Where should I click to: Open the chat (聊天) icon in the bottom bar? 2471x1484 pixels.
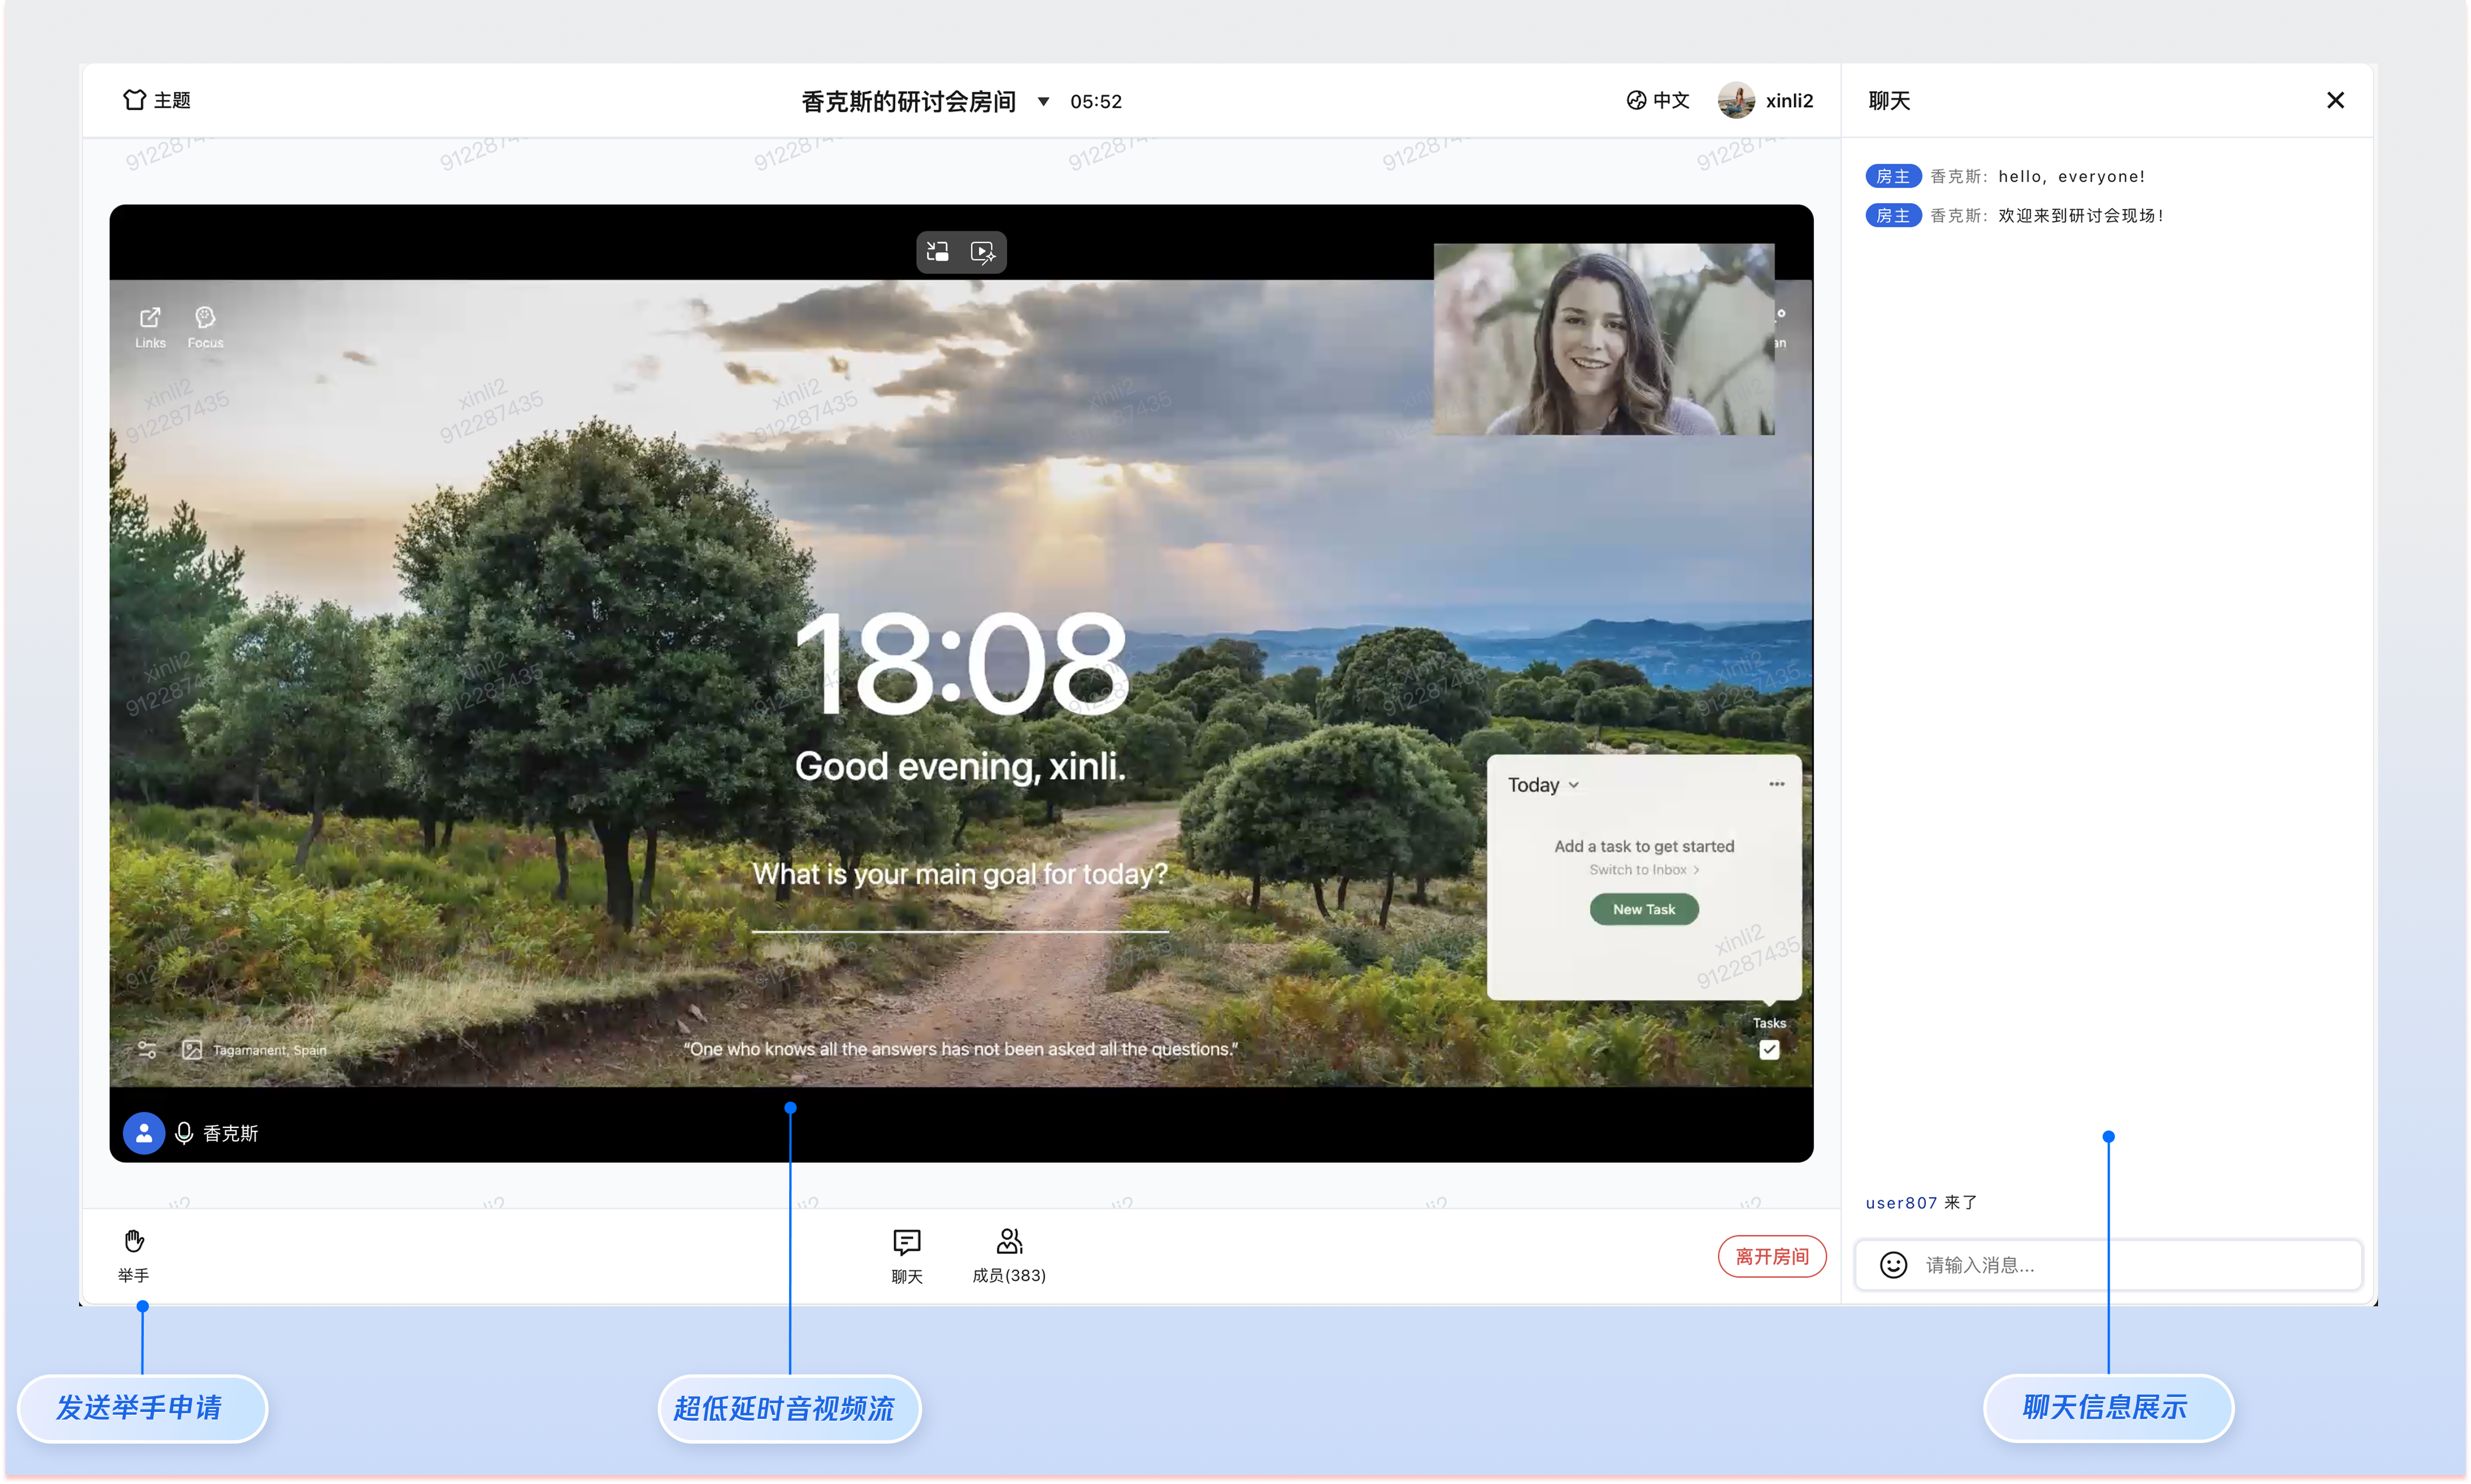pyautogui.click(x=906, y=1243)
